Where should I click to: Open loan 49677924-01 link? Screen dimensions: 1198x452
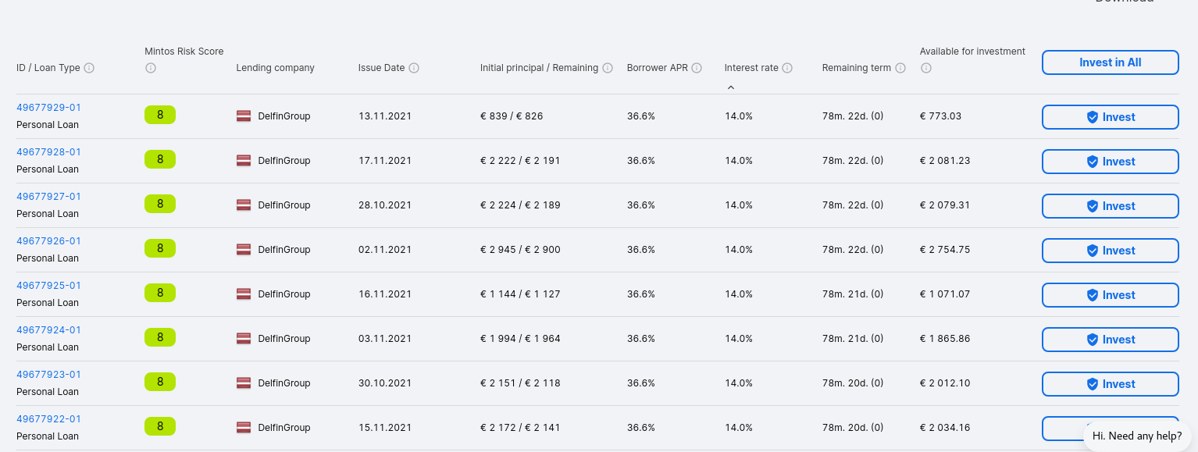(x=48, y=330)
